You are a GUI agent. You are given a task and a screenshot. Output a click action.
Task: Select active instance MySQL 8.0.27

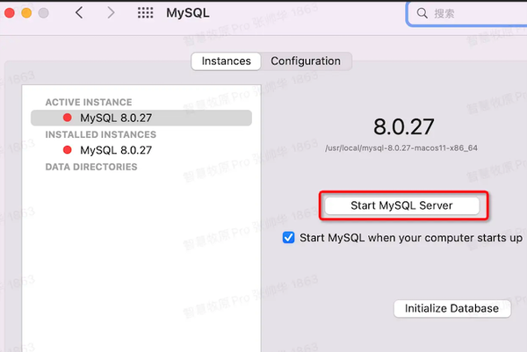pyautogui.click(x=141, y=118)
